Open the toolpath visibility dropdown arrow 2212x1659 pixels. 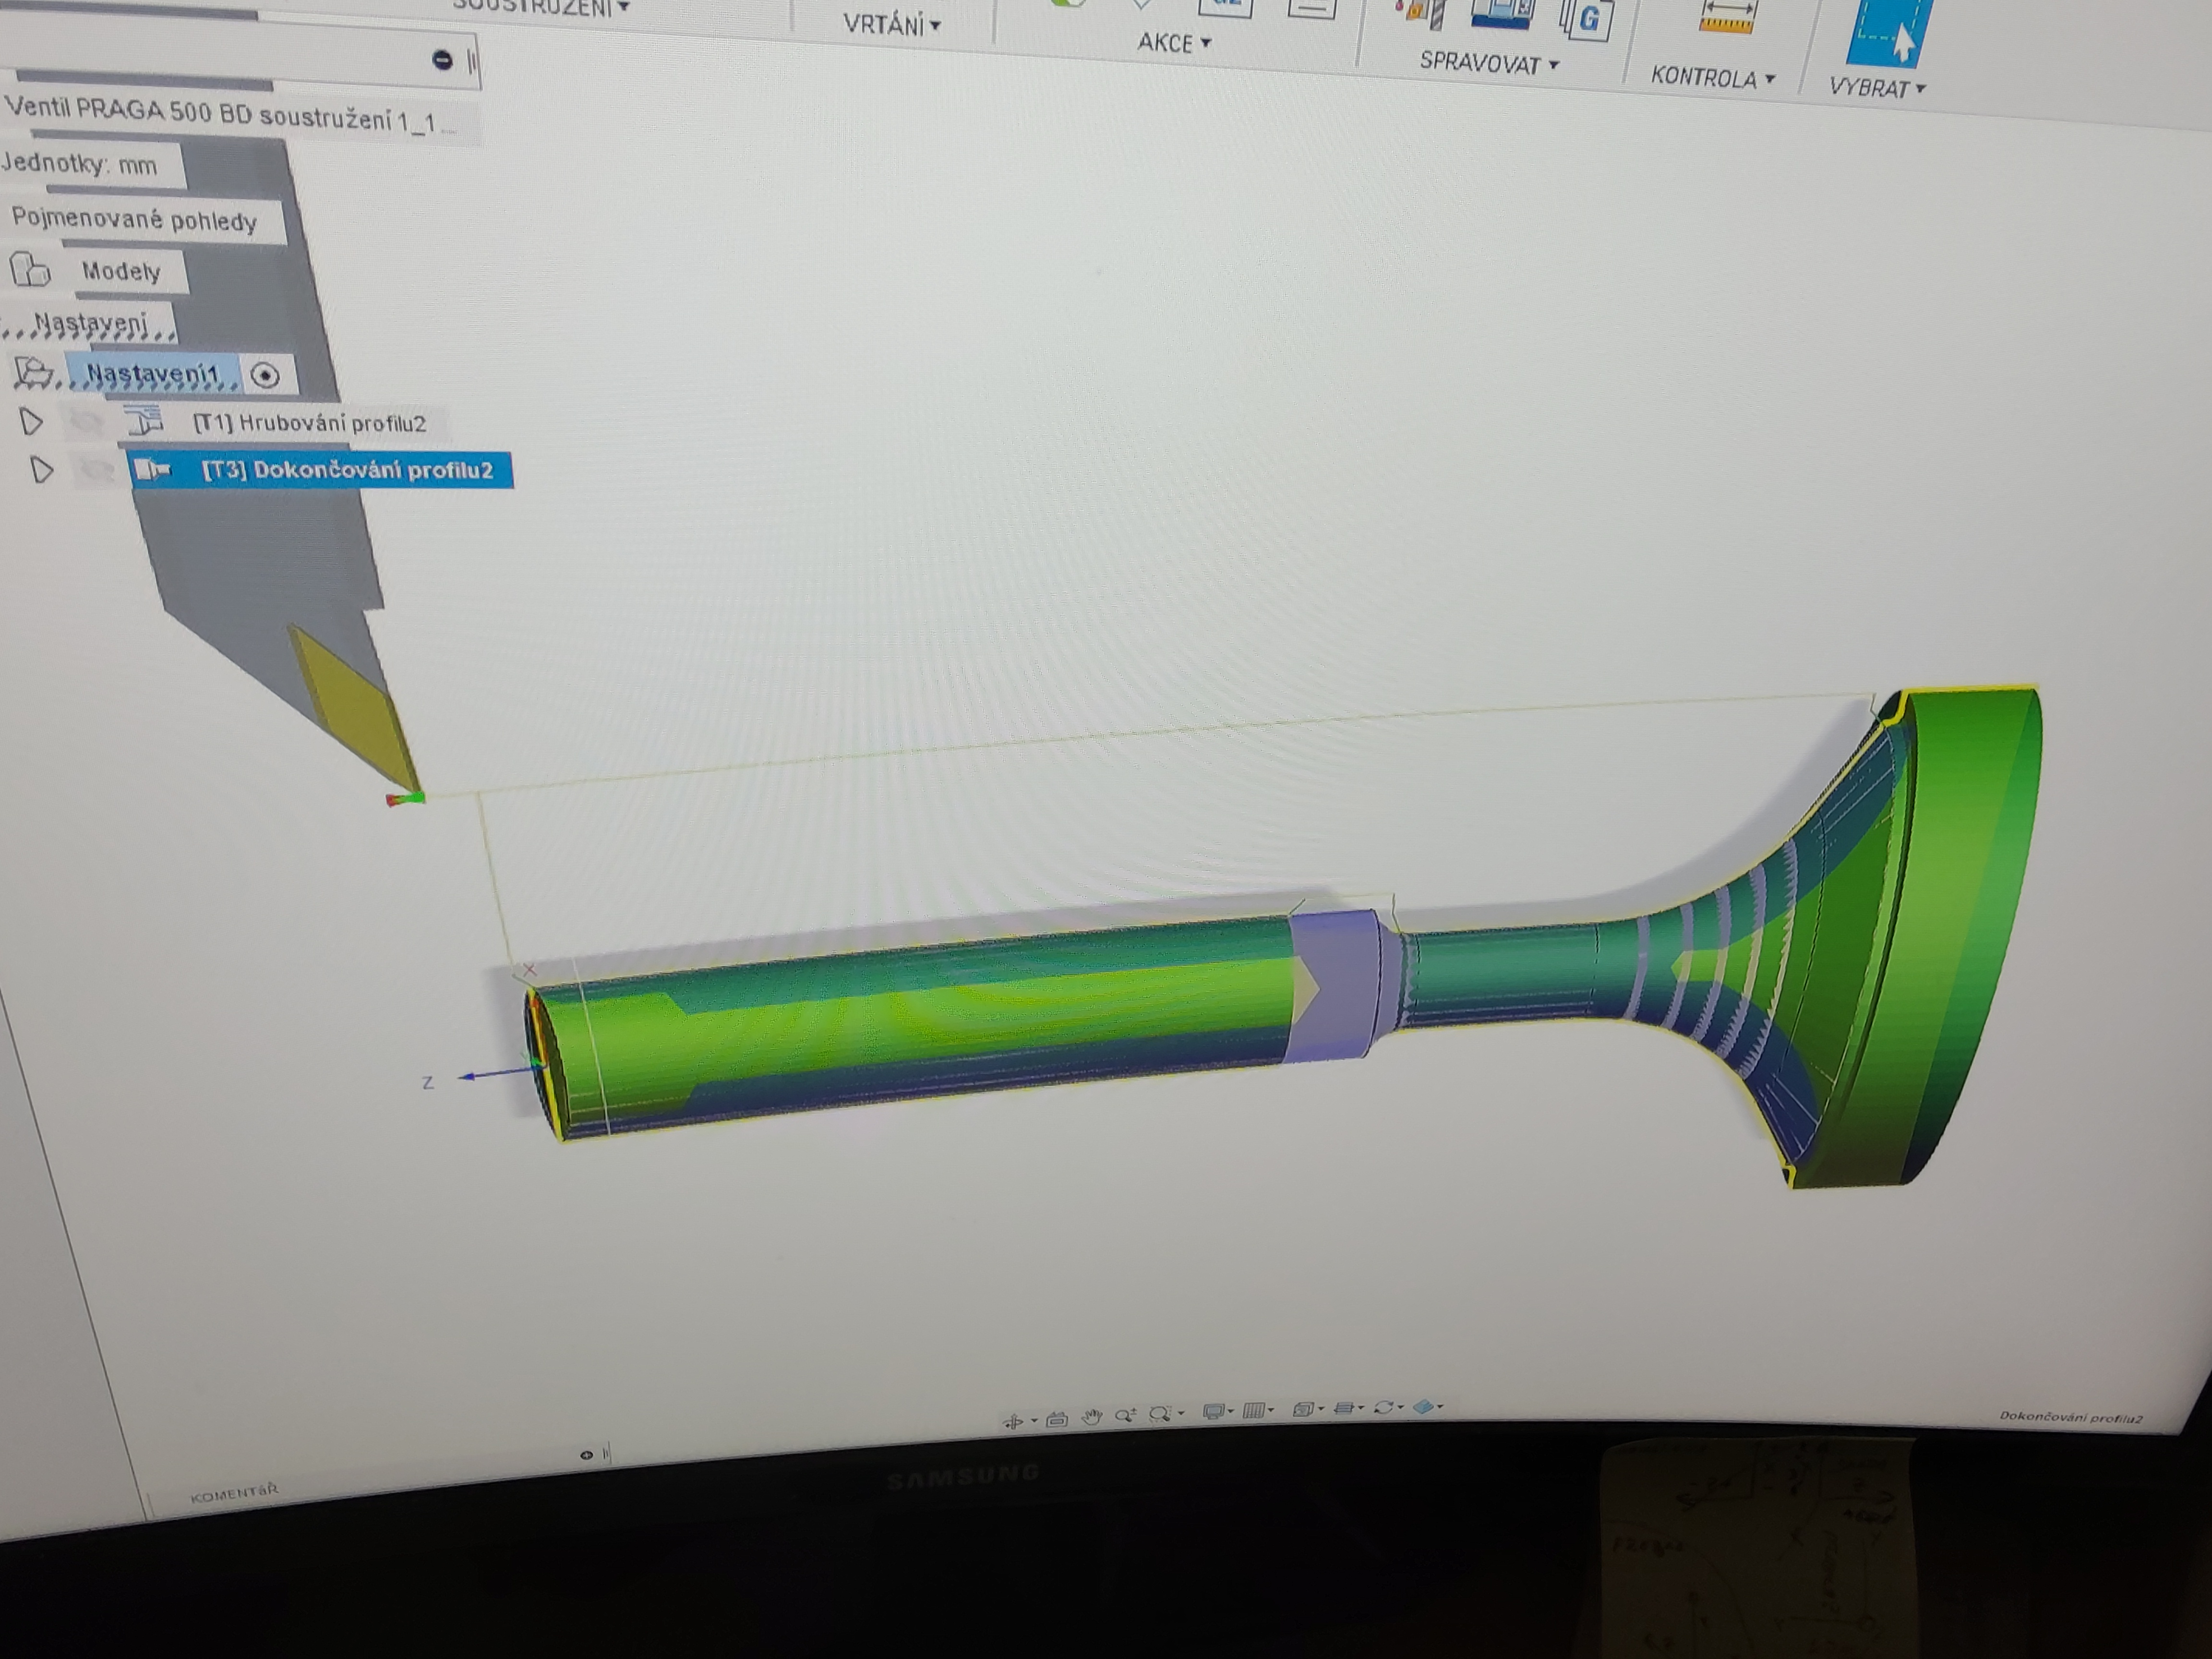tap(1361, 1407)
